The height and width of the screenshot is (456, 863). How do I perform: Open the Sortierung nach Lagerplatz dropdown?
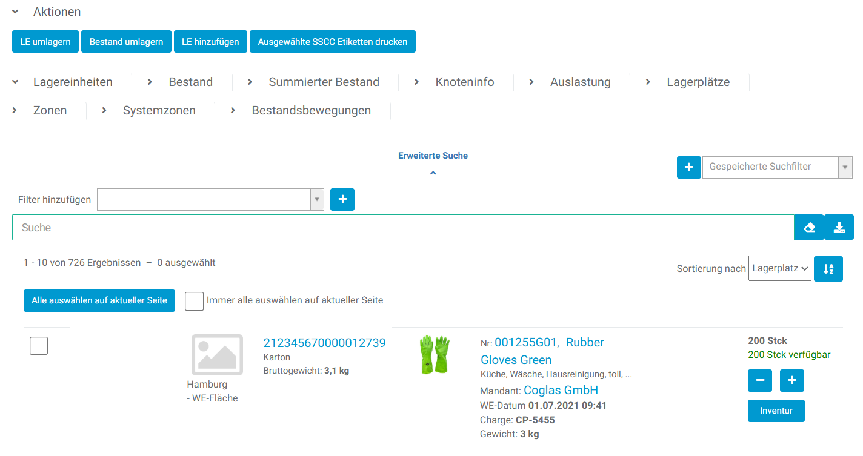(779, 268)
